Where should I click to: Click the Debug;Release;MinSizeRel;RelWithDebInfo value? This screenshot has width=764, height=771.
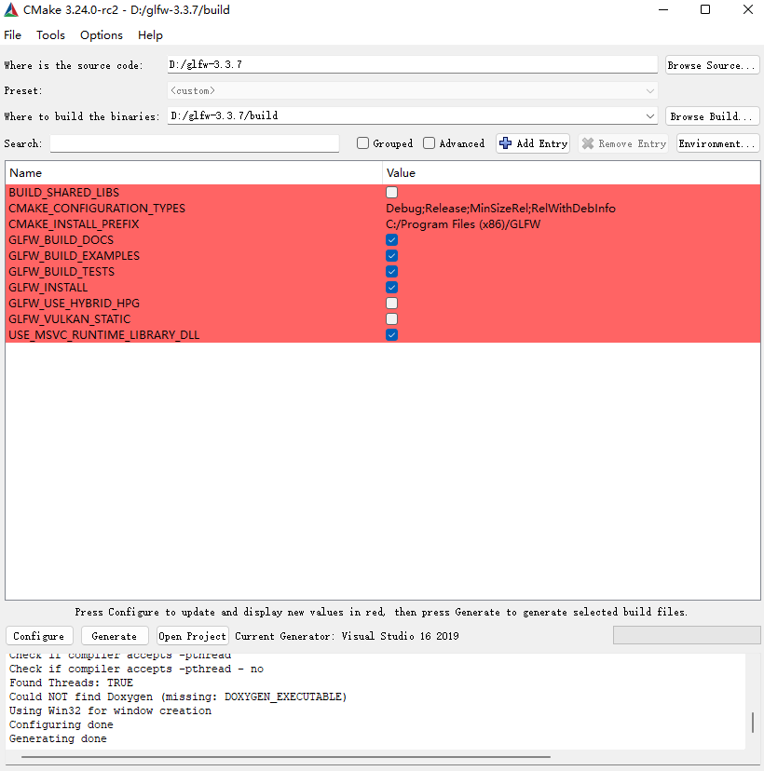[500, 209]
